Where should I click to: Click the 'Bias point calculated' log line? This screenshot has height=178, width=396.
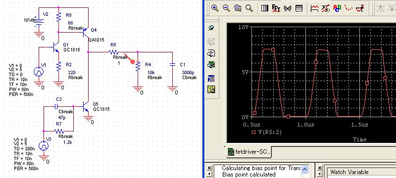point(249,175)
